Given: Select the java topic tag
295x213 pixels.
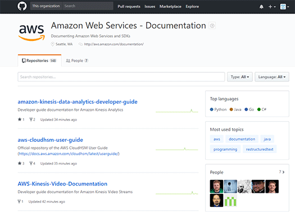Looking at the screenshot, I should [x=267, y=139].
